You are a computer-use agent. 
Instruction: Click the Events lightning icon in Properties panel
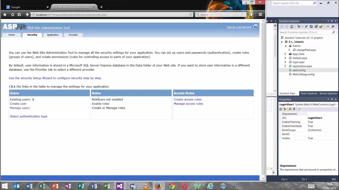[294, 109]
